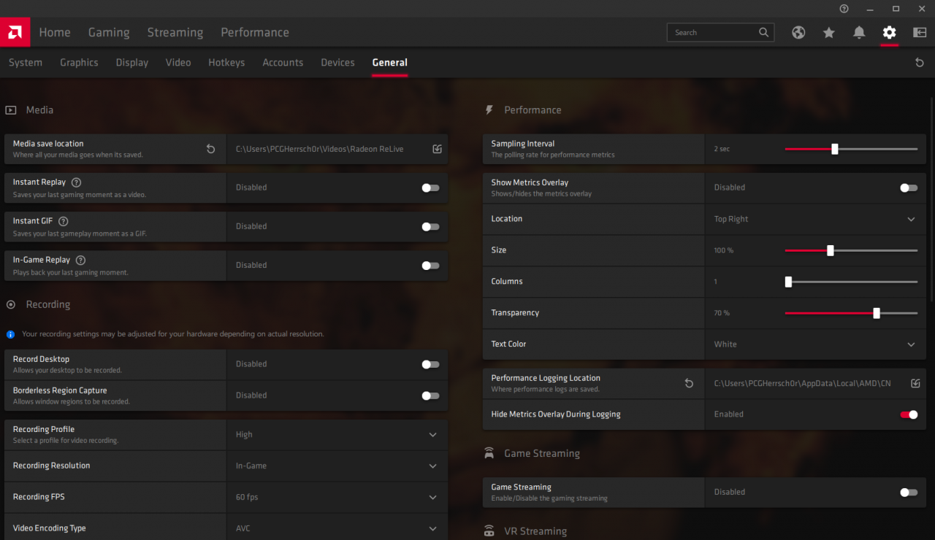Adjust the Columns slider
The height and width of the screenshot is (540, 935).
click(851, 282)
